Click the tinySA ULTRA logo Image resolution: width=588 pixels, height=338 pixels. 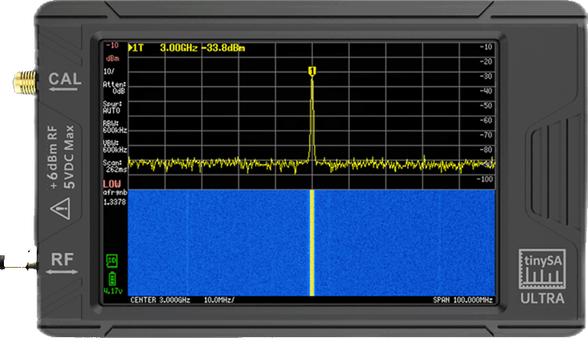542,276
